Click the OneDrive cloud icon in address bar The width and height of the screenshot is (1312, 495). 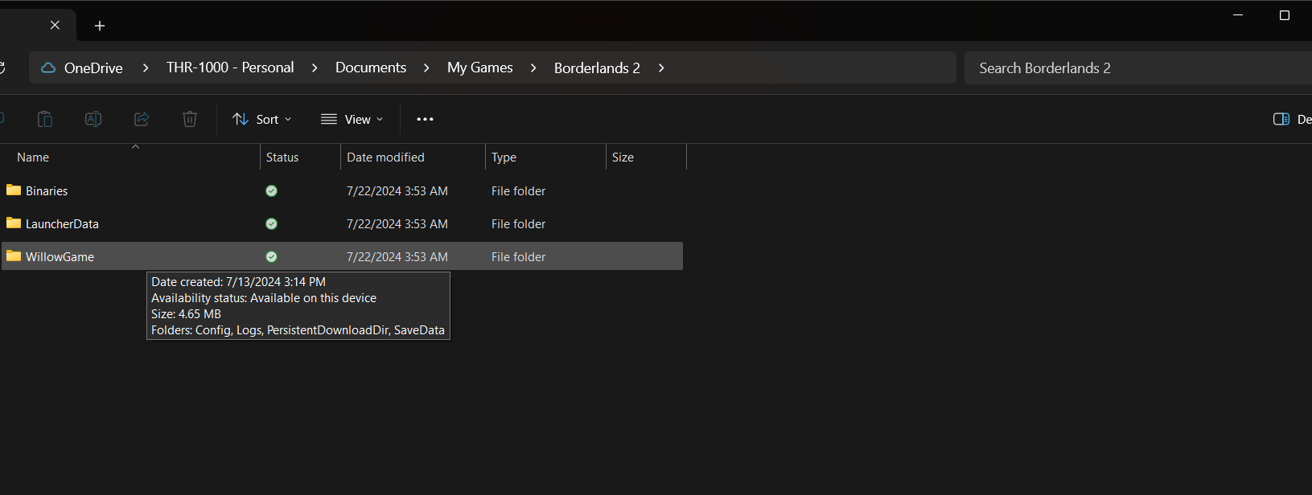point(48,67)
